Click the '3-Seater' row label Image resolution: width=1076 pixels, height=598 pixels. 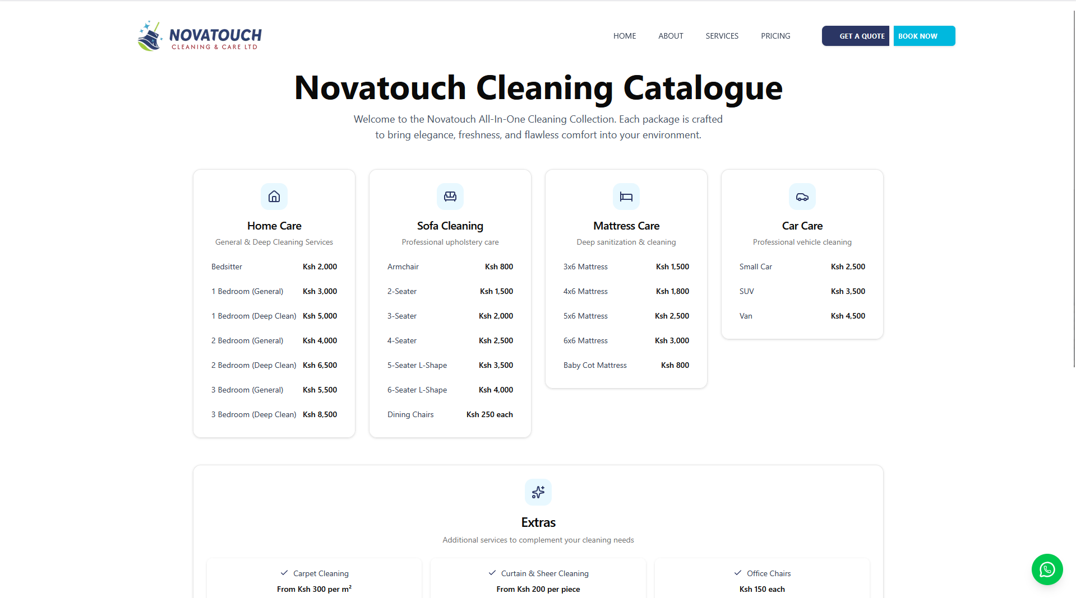click(402, 316)
